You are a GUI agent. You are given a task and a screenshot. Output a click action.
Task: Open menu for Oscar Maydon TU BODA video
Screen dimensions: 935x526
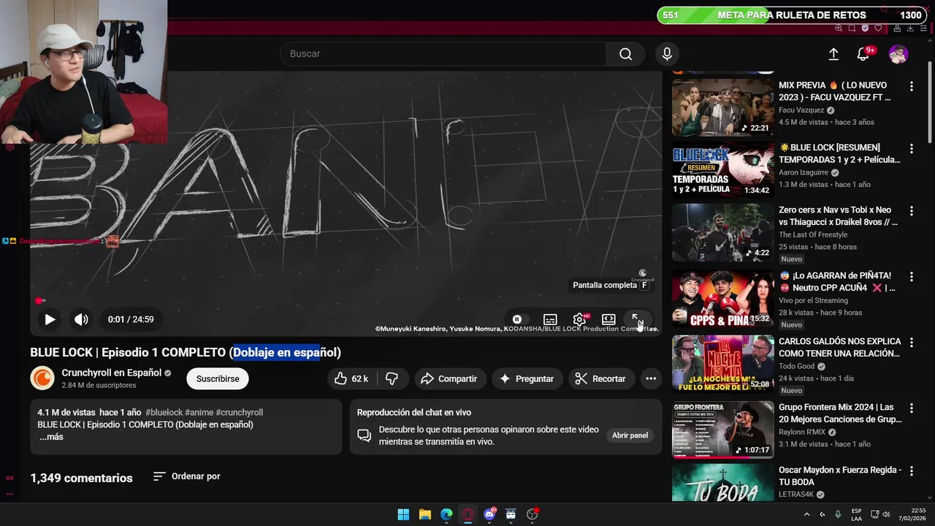pyautogui.click(x=911, y=471)
